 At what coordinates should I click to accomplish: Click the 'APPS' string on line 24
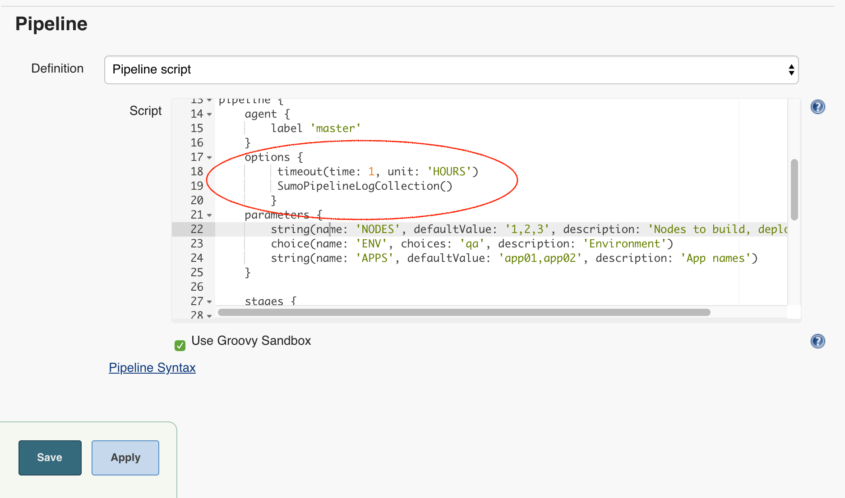click(374, 258)
